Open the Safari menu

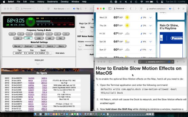(11, 2)
